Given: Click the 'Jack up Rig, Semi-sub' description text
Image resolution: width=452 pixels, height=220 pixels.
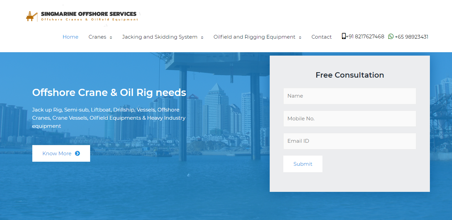Looking at the screenshot, I should 109,118.
